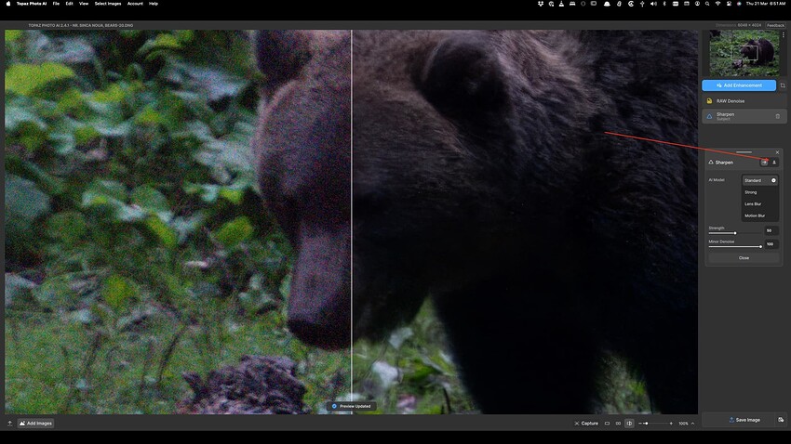
Task: Click the RAW Denoise file icon
Action: click(709, 101)
